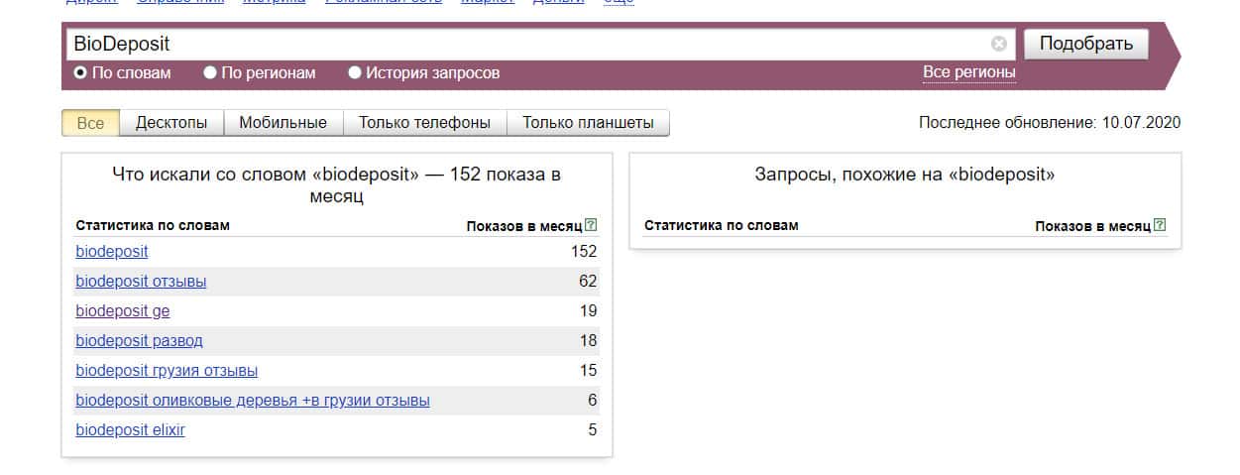Click the 62 impressions value

pos(588,282)
